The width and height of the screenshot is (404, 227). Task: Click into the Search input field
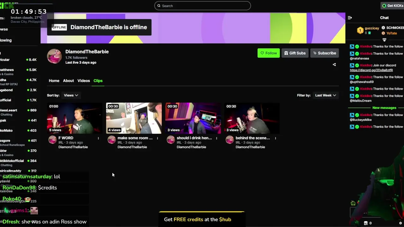(x=203, y=6)
